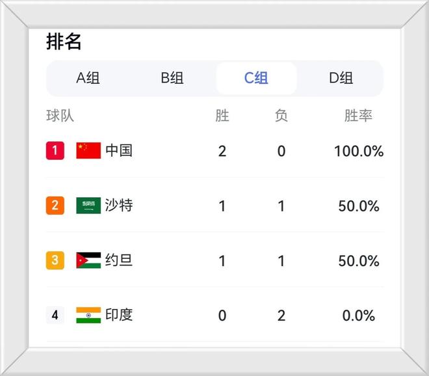Select the C组 tab
Image resolution: width=429 pixels, height=376 pixels.
coord(256,78)
